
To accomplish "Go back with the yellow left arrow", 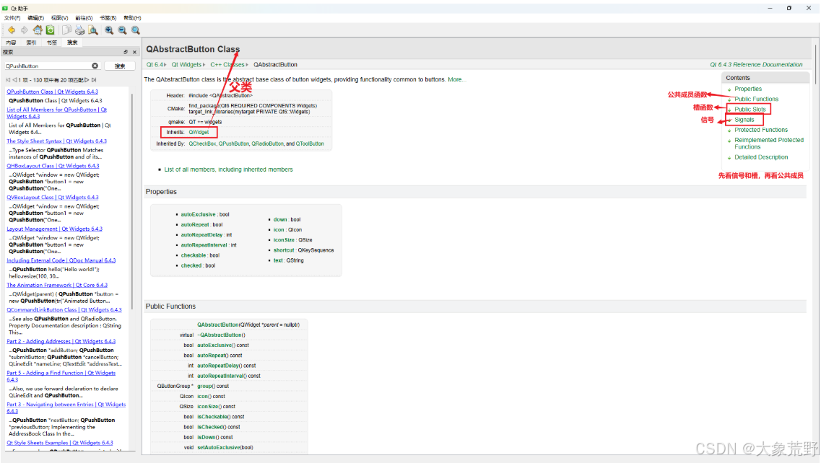I will [x=11, y=30].
